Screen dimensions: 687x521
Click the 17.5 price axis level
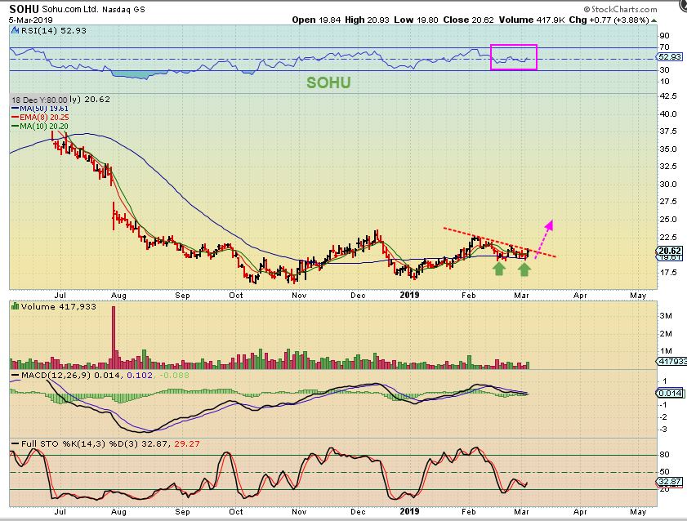(x=668, y=272)
